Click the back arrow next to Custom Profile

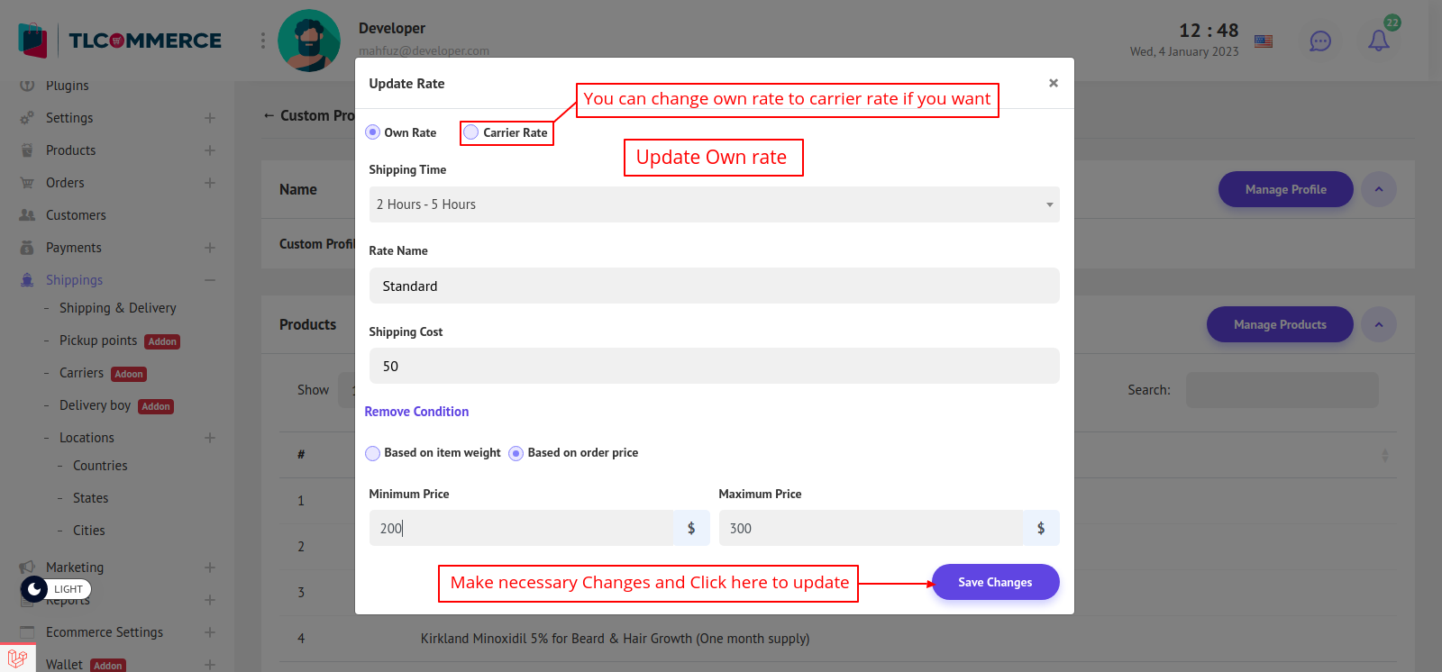click(269, 115)
